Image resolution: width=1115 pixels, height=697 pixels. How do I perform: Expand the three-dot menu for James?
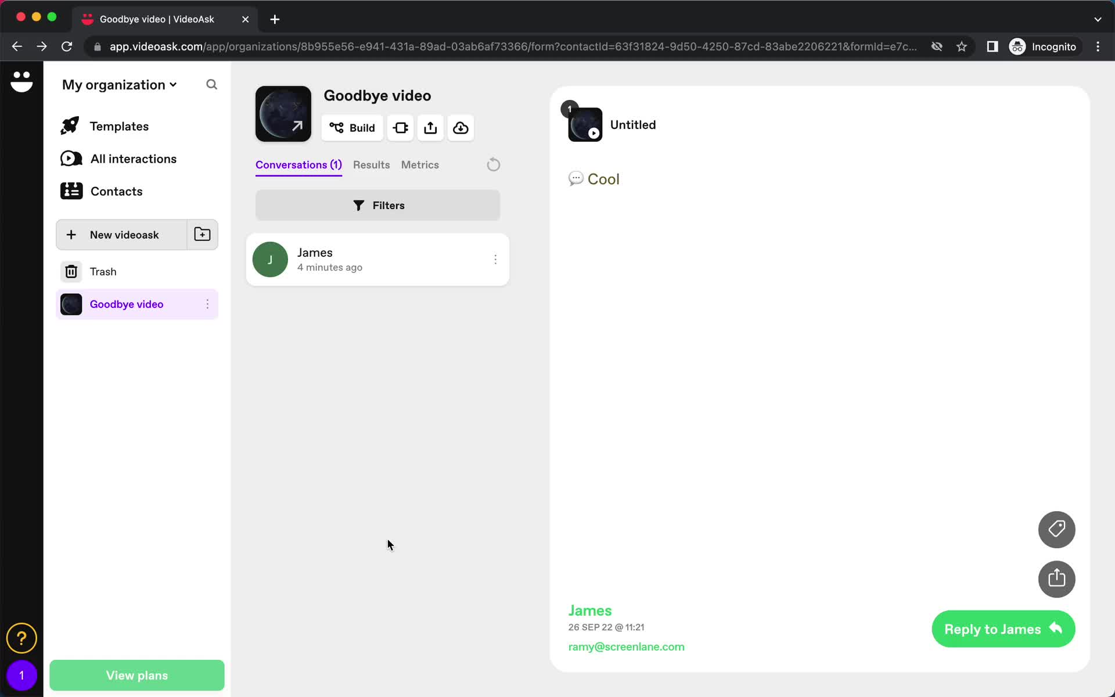[495, 260]
